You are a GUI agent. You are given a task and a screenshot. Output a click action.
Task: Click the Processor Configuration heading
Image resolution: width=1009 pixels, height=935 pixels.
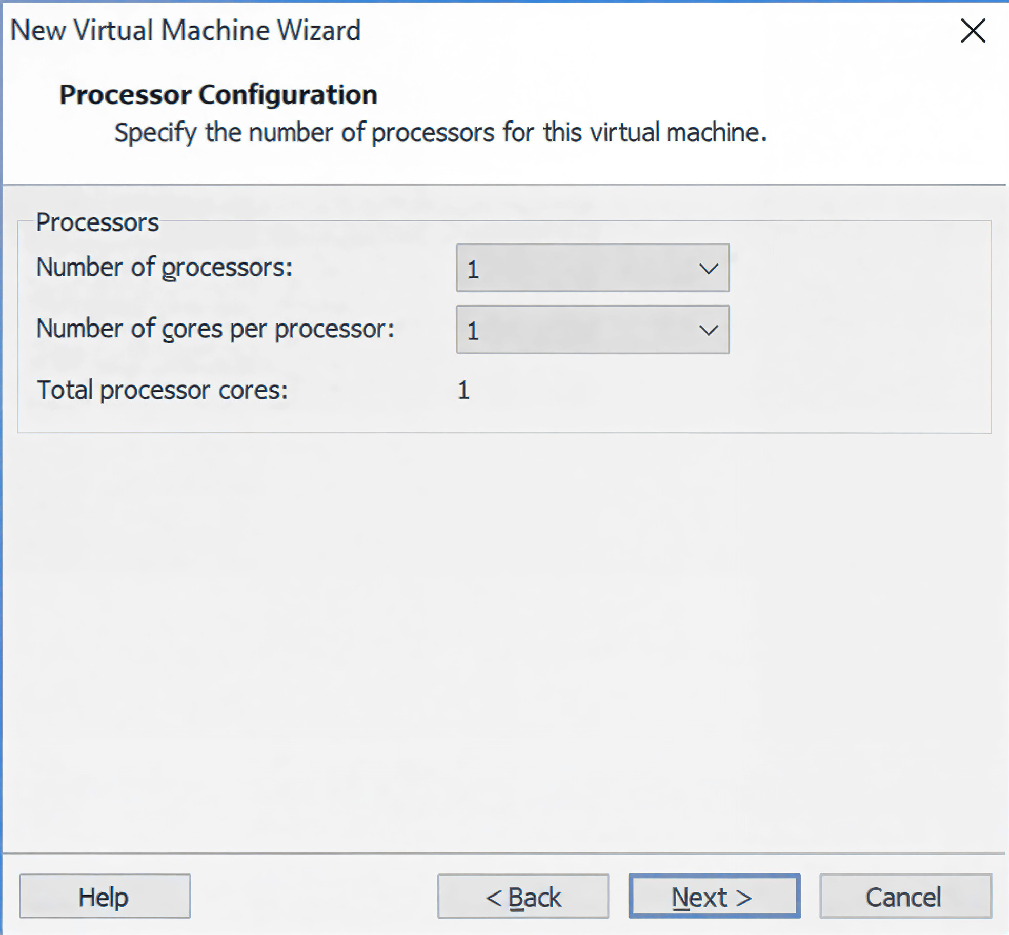(218, 95)
